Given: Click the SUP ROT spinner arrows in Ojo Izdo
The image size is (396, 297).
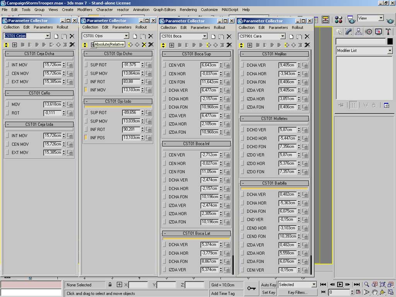Looking at the screenshot, I should tap(143, 113).
